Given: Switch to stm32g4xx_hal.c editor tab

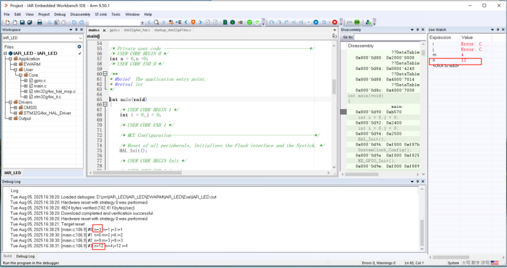Looking at the screenshot, I should tap(137, 30).
